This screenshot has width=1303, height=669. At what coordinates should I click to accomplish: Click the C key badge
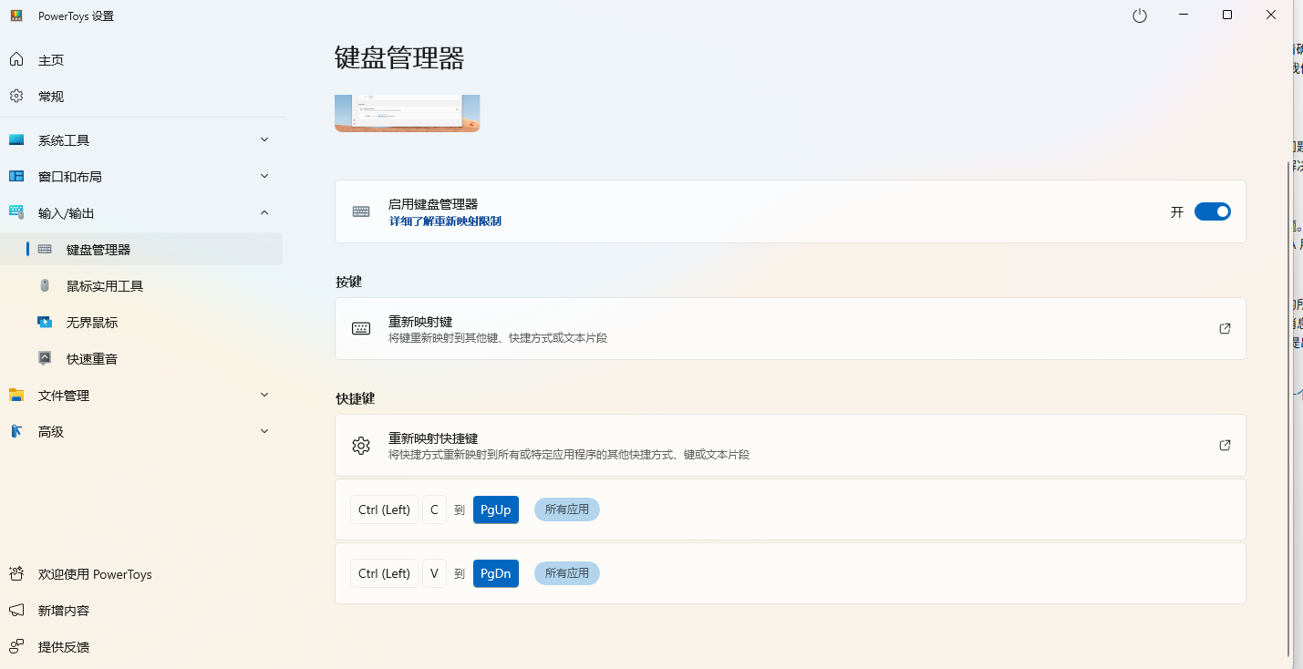click(434, 509)
